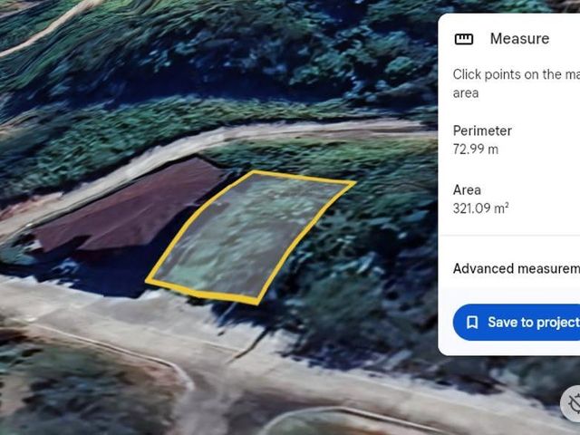Select the bottom-right vertex of the yellow polygon
This screenshot has height=435, width=580.
pyautogui.click(x=257, y=302)
